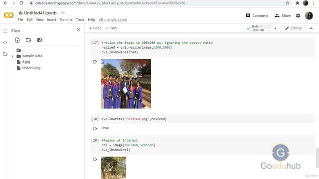319x179 pixels.
Task: Open the code snippets sidebar icon
Action: [5, 42]
